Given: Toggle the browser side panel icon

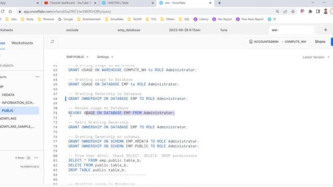Looking at the screenshot, I should click(x=318, y=11).
